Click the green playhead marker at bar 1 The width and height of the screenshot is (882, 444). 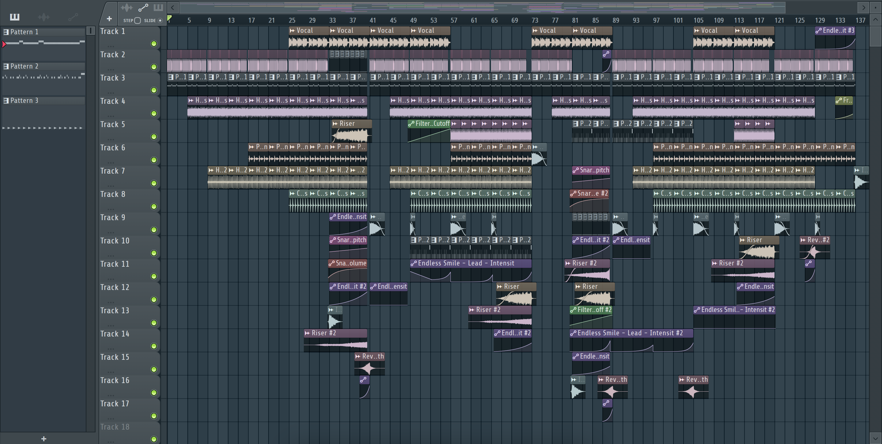click(x=169, y=18)
